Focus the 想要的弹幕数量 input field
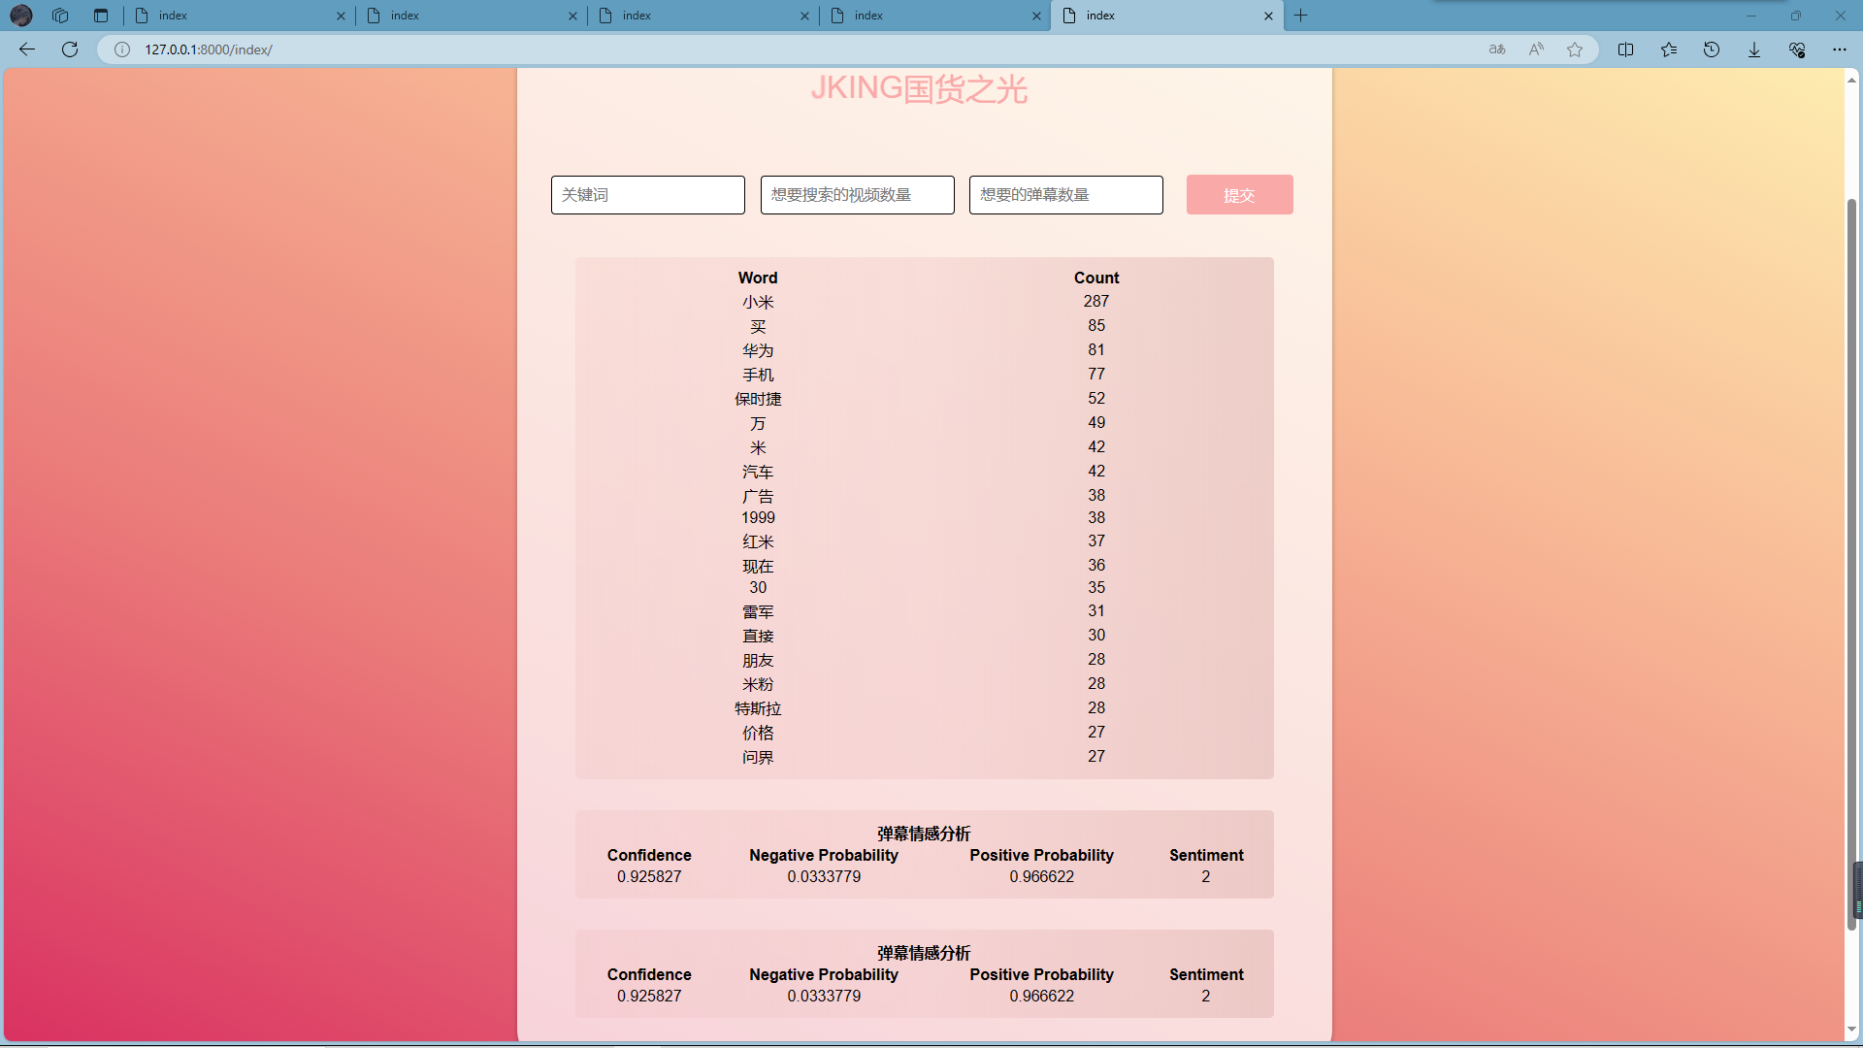The height and width of the screenshot is (1048, 1863). [1066, 195]
